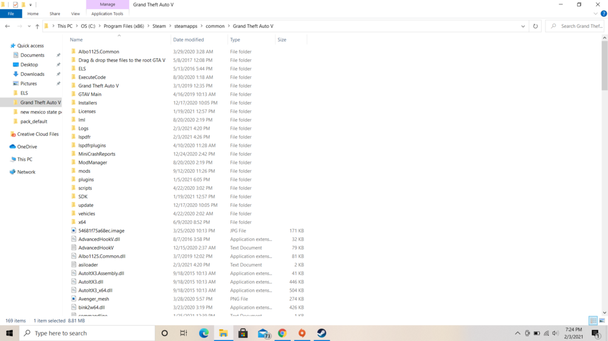Image resolution: width=608 pixels, height=341 pixels.
Task: Select This PC in navigation pane
Action: [x=24, y=160]
